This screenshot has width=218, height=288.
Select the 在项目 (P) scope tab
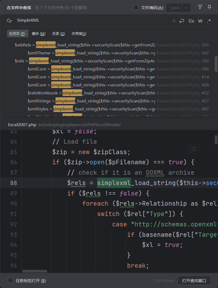17,34
